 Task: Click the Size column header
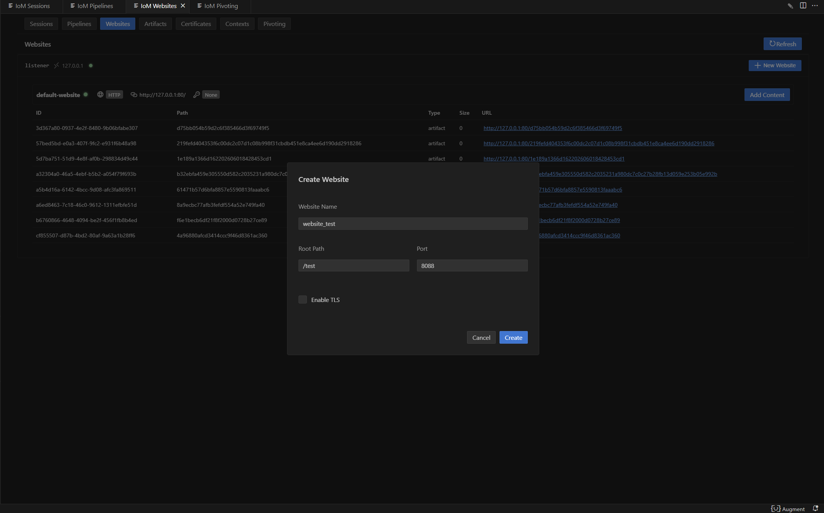point(464,113)
